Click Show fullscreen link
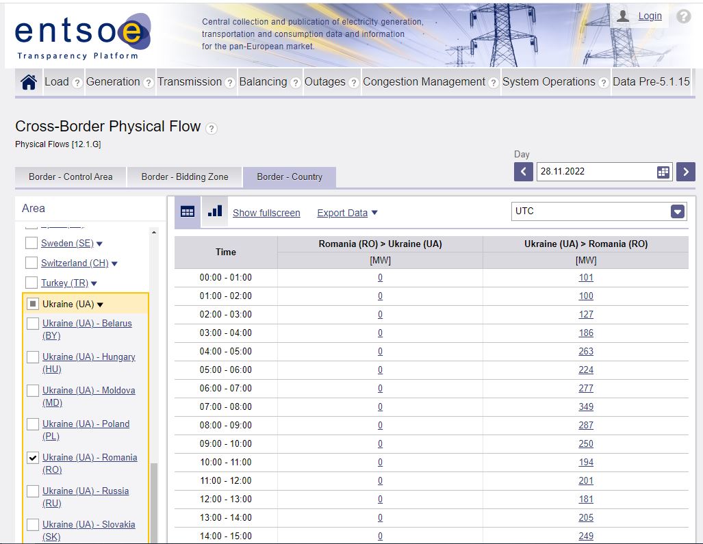This screenshot has width=703, height=544. (x=266, y=213)
